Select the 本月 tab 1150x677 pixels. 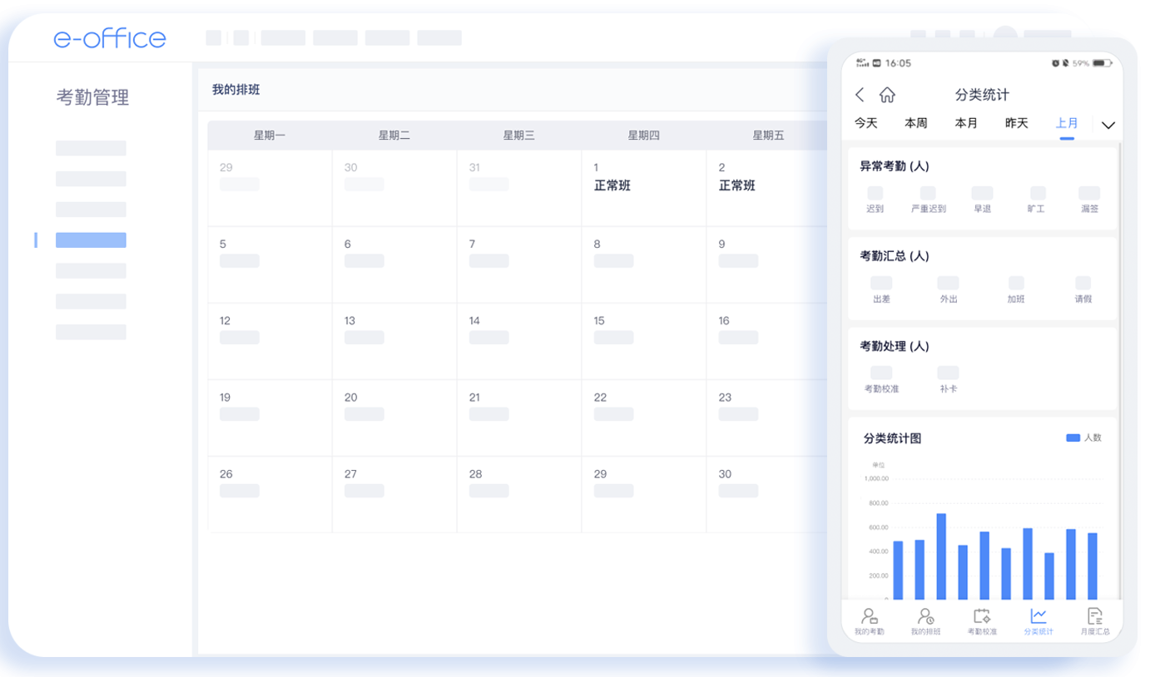coord(966,123)
